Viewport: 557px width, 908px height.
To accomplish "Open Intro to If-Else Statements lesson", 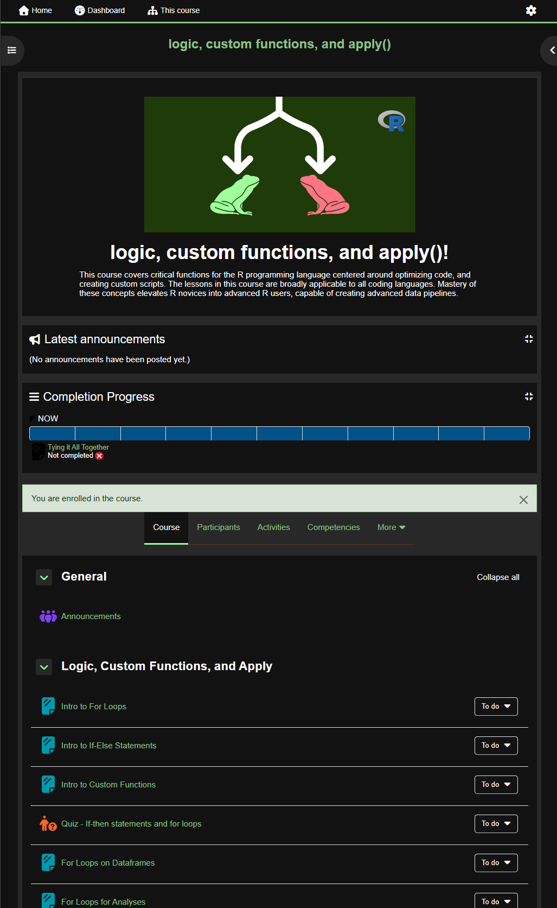I will click(108, 746).
